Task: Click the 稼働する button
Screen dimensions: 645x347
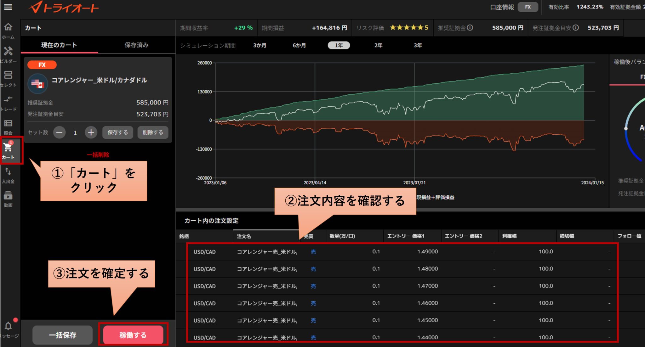Action: click(133, 335)
